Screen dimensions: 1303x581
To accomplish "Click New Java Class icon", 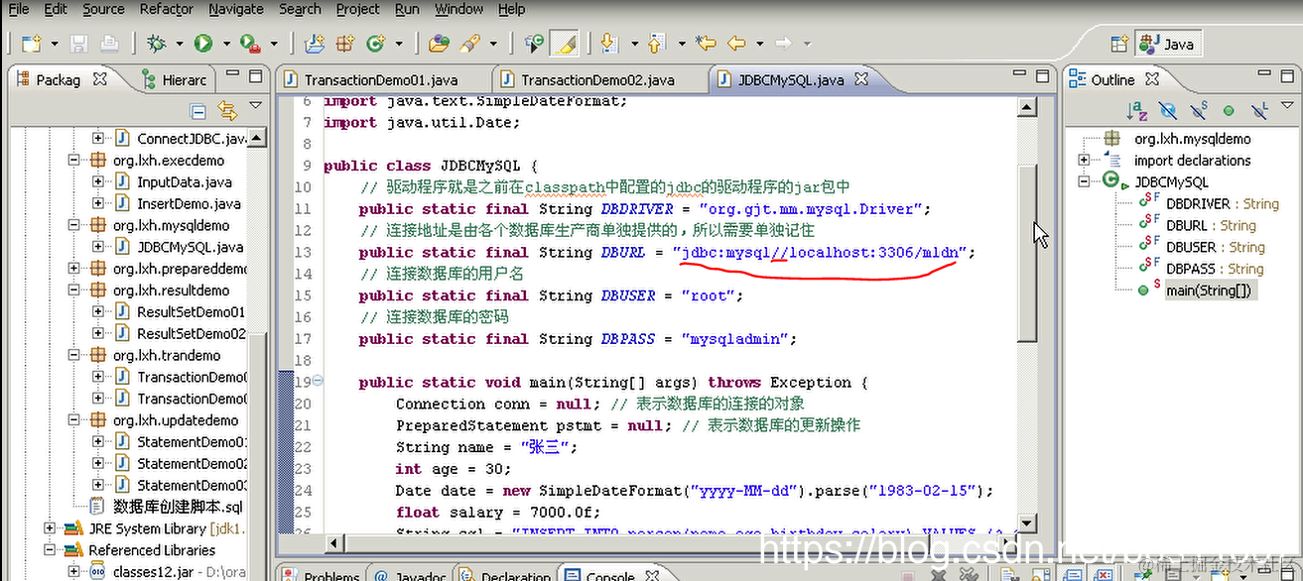I will tap(375, 44).
